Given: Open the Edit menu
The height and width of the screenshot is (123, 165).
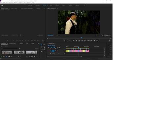Looking at the screenshot, I should [4, 3].
